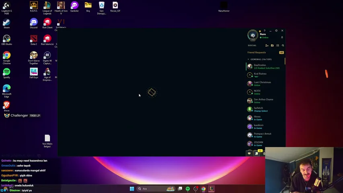
Task: Open Task View on the taskbar
Action: 180,189
